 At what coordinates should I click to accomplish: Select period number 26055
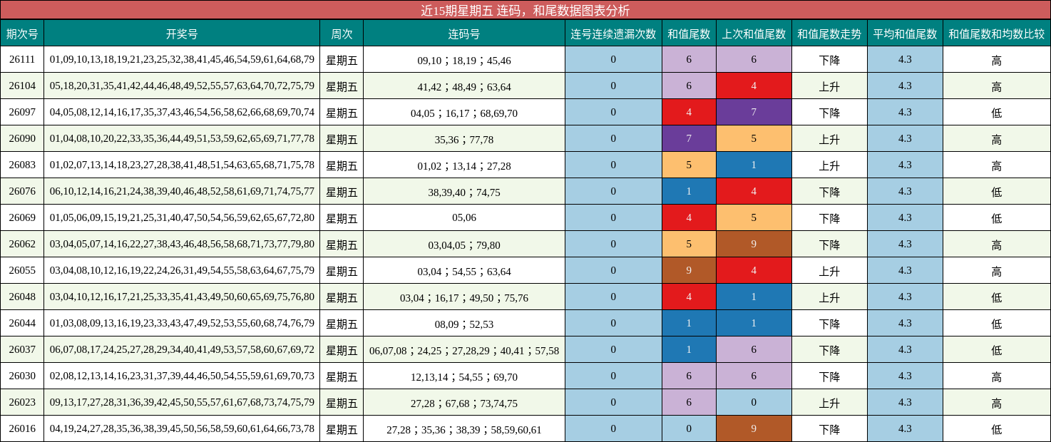[22, 271]
